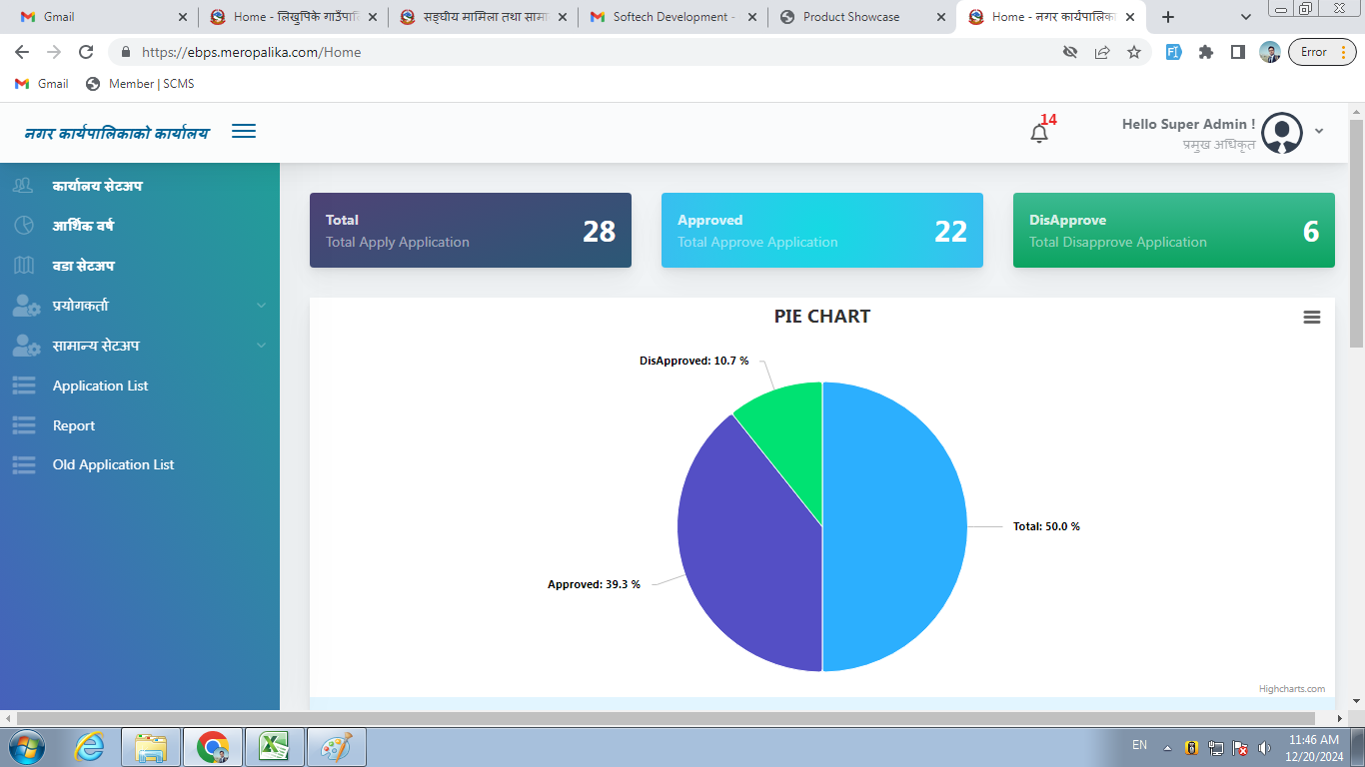Open the notification bell icon
Image resolution: width=1365 pixels, height=767 pixels.
[x=1039, y=133]
